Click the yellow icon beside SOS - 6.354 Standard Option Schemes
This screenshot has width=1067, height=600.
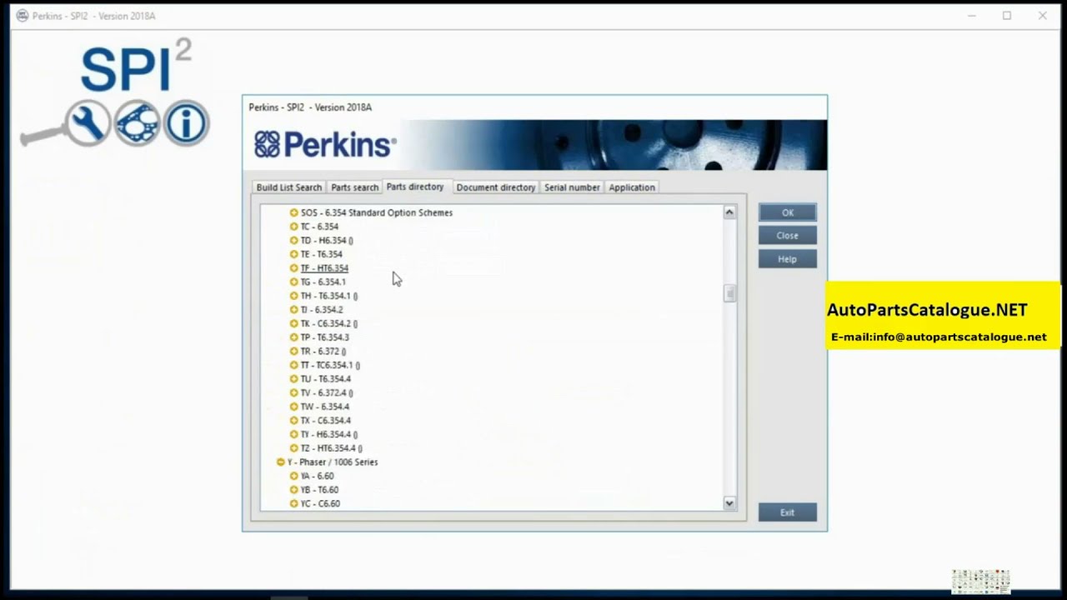pyautogui.click(x=293, y=212)
